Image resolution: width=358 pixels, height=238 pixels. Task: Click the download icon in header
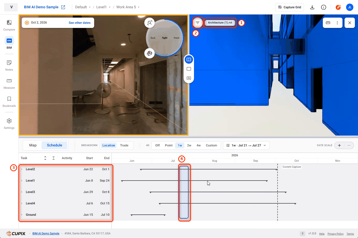coord(312,7)
